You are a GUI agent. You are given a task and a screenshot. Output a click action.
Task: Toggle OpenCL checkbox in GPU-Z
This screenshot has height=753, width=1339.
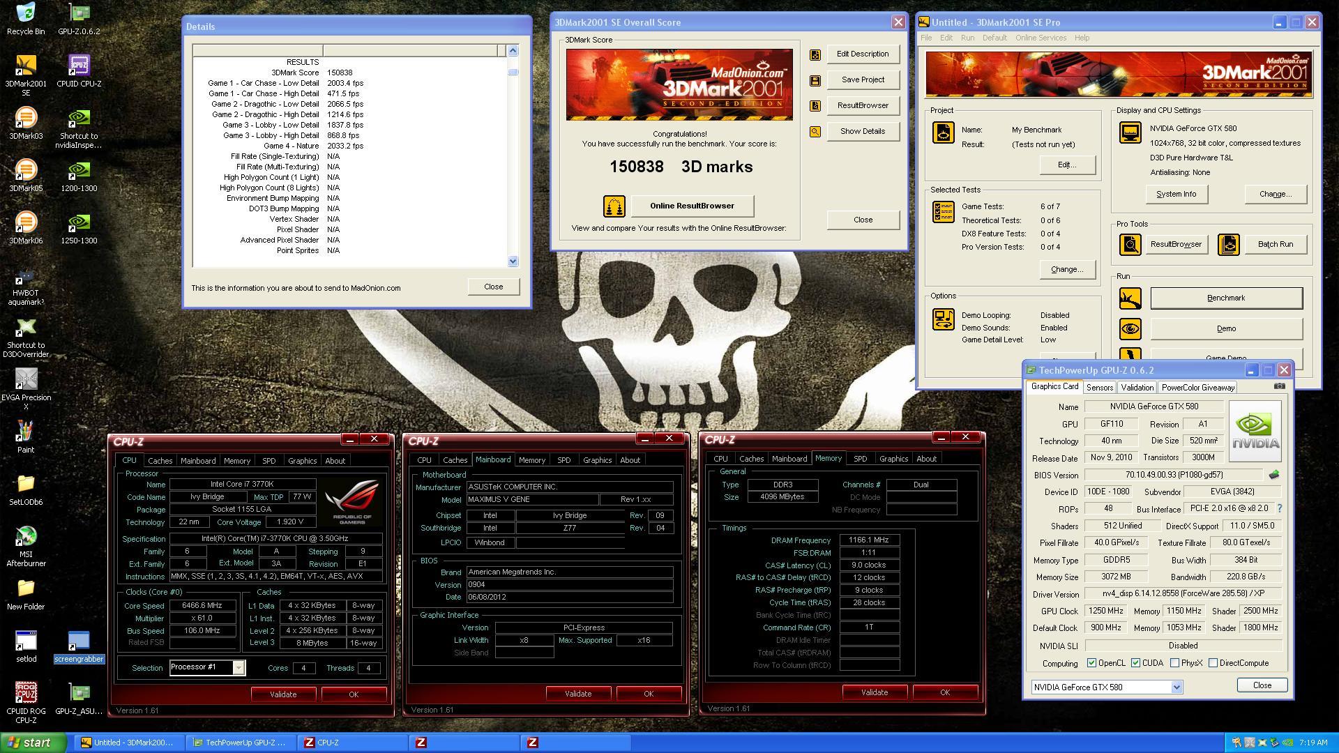[x=1091, y=663]
